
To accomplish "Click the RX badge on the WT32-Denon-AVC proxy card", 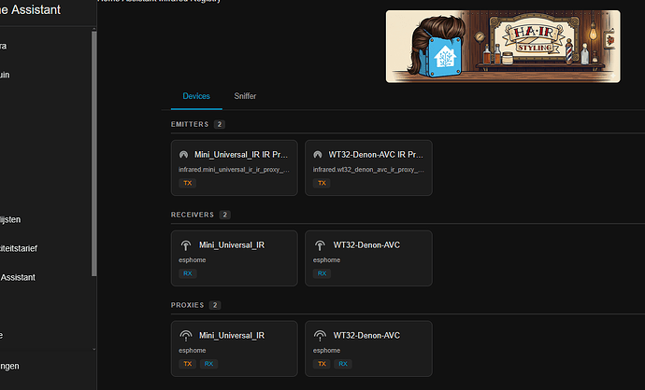I will click(343, 364).
